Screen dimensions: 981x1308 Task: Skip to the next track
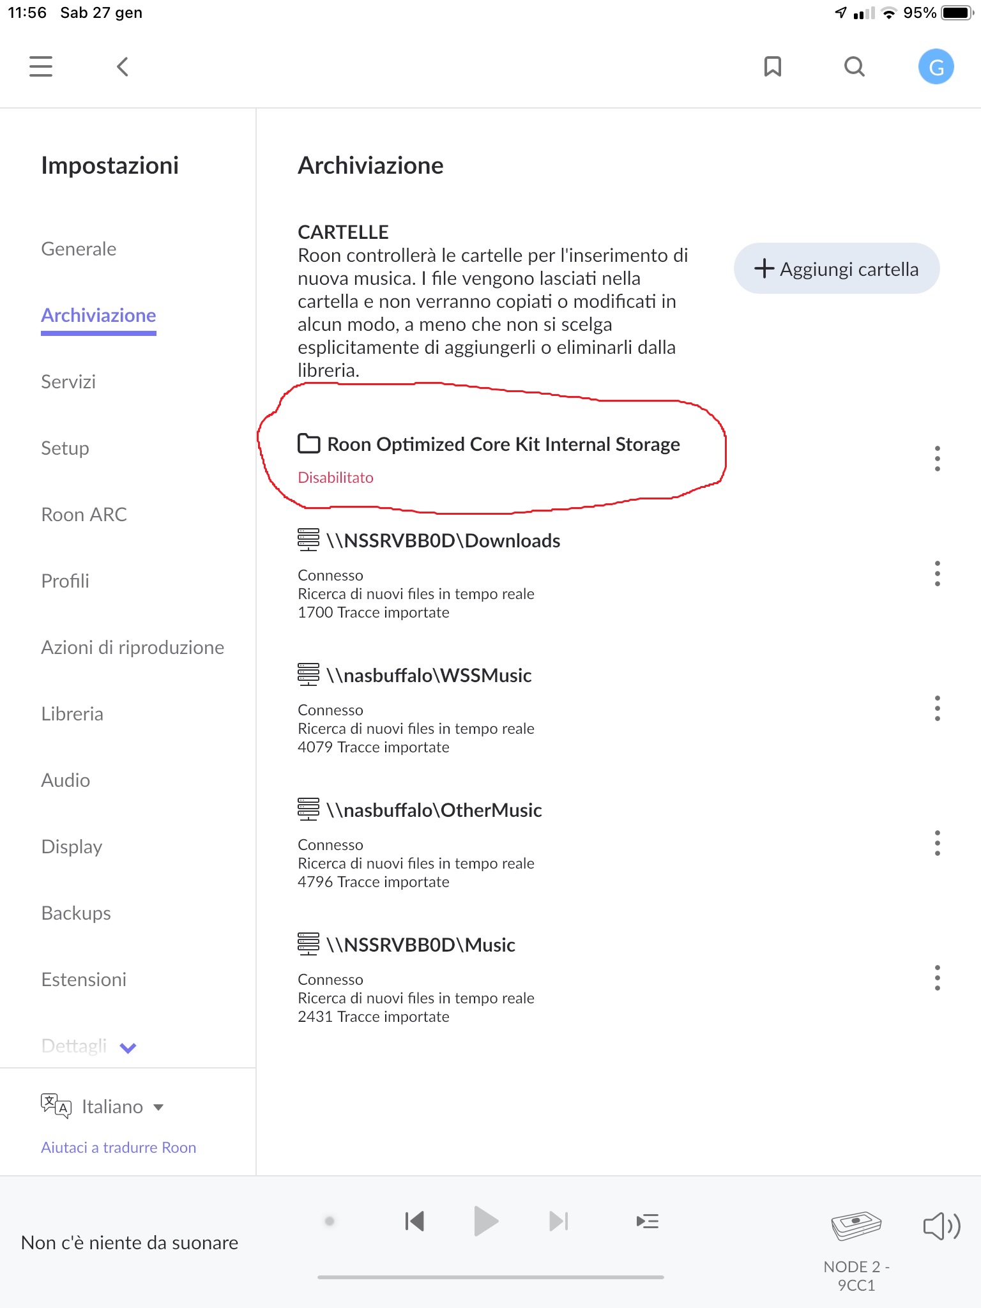tap(559, 1221)
